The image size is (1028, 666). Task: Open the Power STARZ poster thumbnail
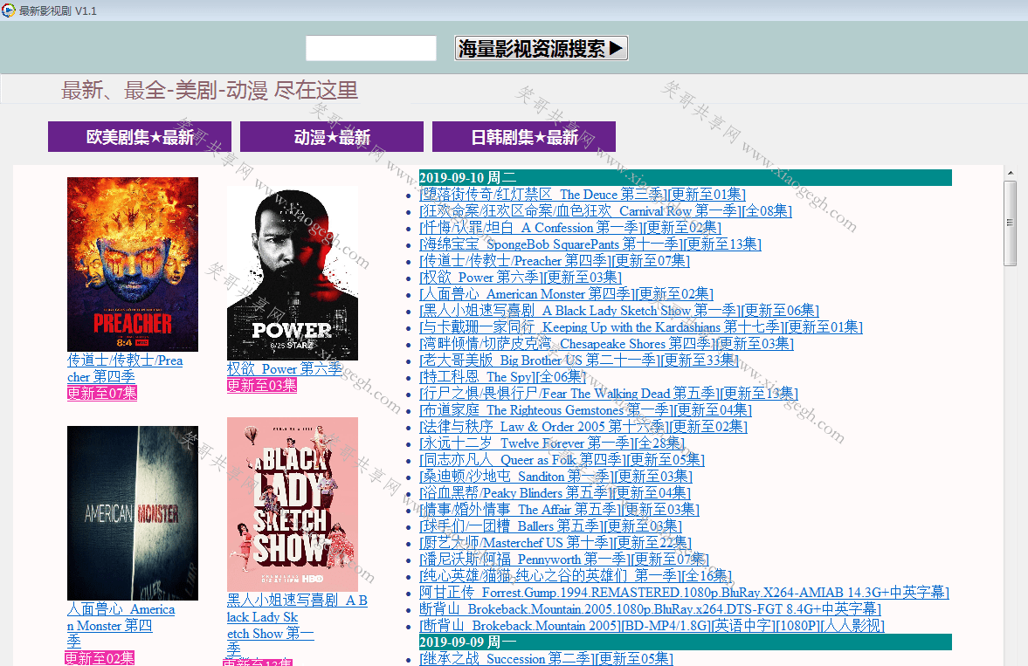tap(293, 272)
